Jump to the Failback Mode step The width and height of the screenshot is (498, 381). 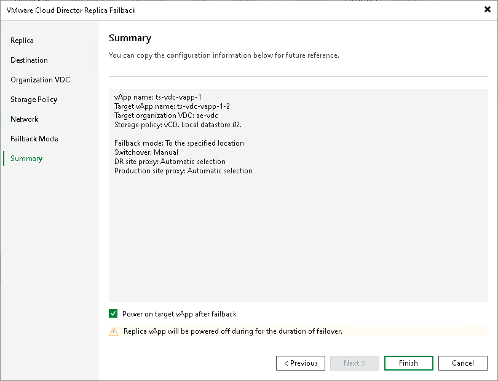(34, 139)
